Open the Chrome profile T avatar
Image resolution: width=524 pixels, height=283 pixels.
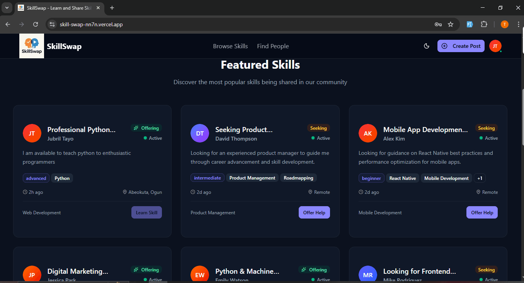(x=505, y=24)
